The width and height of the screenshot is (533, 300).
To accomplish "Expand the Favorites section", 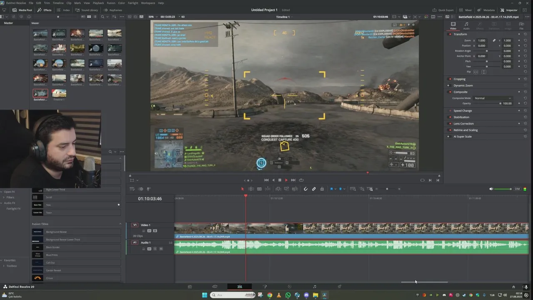I will pyautogui.click(x=2, y=260).
